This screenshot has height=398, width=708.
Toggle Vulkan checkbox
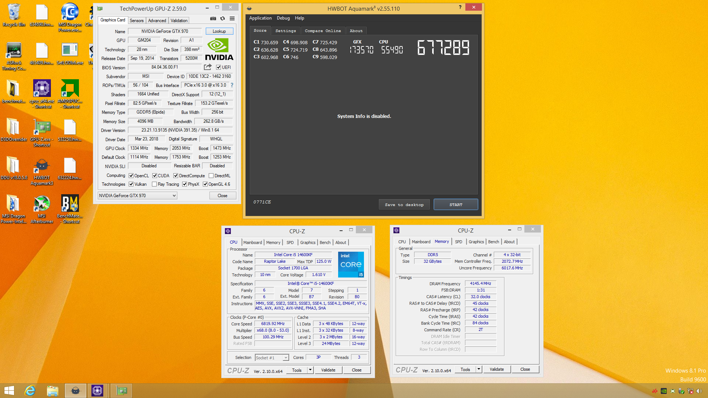131,184
